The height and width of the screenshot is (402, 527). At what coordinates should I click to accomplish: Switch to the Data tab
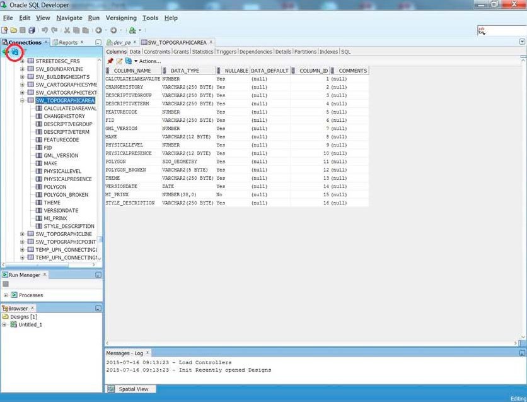(x=135, y=52)
